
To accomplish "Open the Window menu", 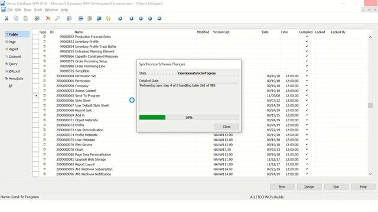I will [51, 10].
